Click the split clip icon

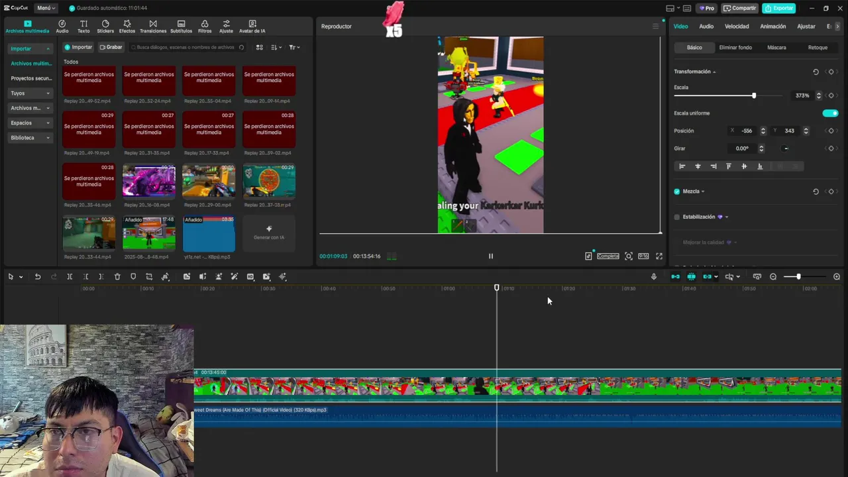[x=70, y=277]
